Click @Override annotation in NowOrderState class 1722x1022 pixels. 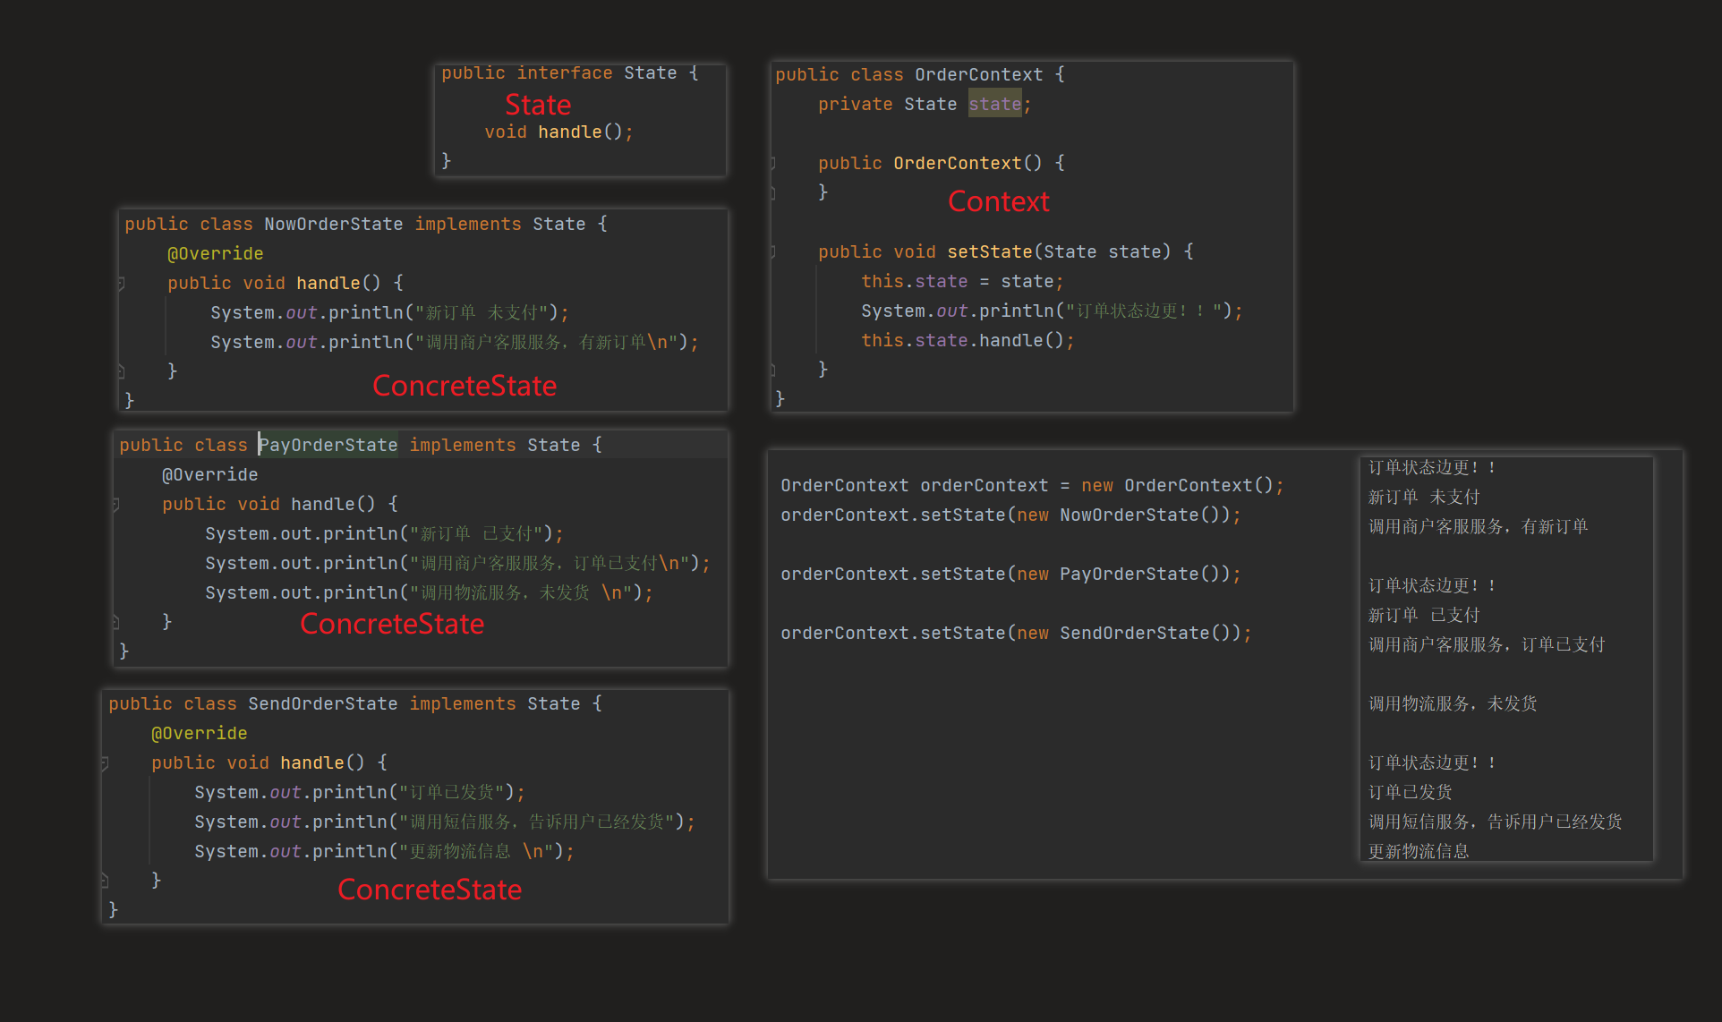pos(216,254)
